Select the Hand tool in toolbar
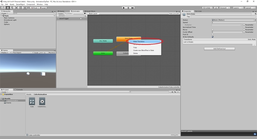 [3, 8]
